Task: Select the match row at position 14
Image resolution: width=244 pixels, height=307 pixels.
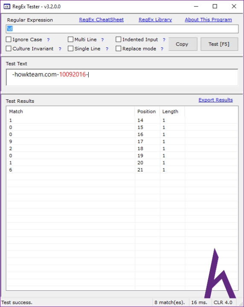Action: tap(122, 120)
